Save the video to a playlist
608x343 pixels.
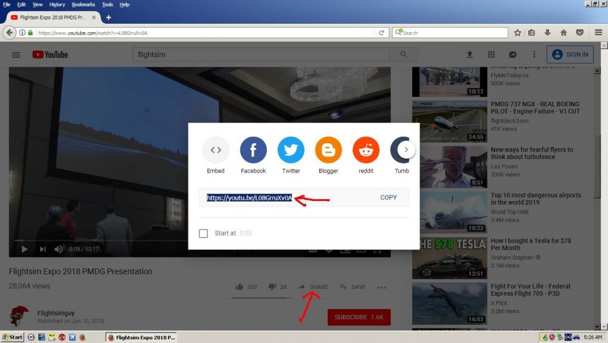click(353, 287)
